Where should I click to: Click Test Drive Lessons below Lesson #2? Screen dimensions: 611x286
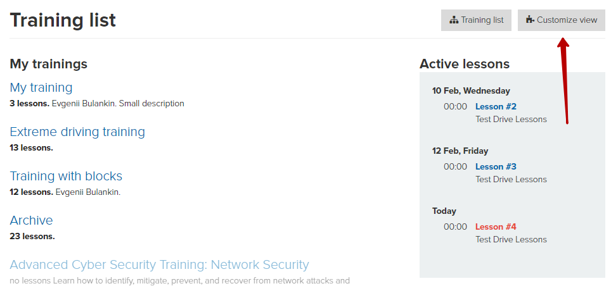(x=511, y=119)
